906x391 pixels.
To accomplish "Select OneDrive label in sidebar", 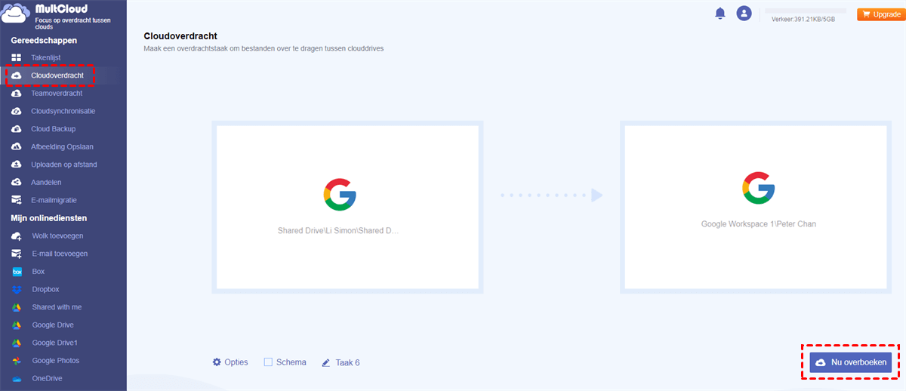I will (47, 379).
